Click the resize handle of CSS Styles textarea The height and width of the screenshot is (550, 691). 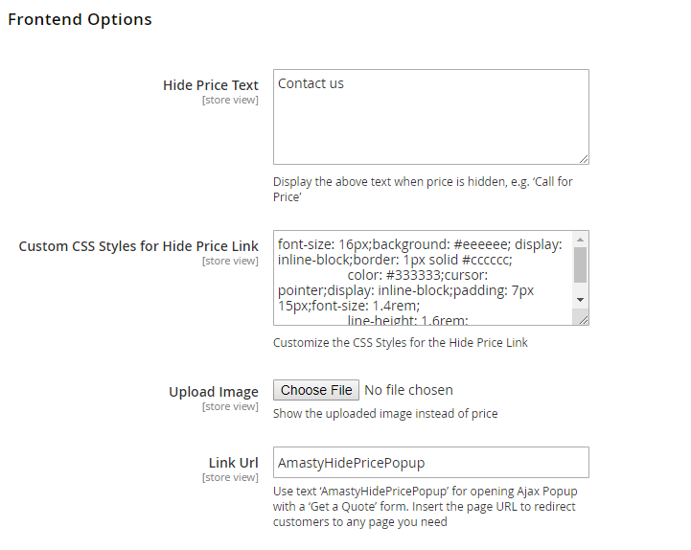tap(584, 320)
